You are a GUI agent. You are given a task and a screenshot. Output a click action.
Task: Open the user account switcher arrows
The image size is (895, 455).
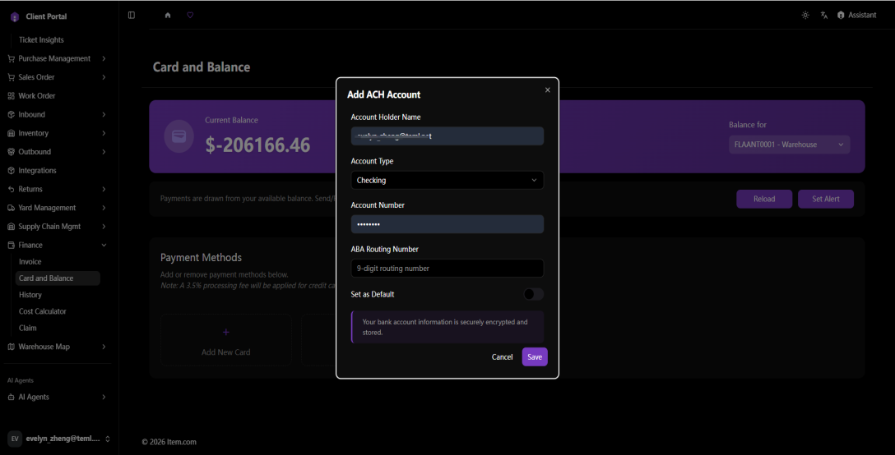107,439
